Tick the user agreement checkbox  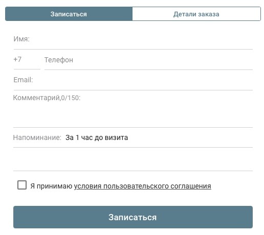pyautogui.click(x=22, y=185)
